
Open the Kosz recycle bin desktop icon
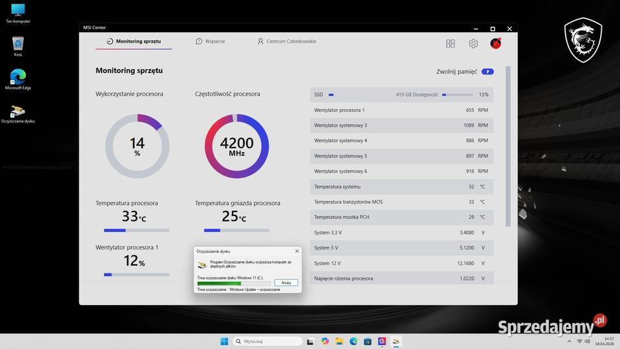(18, 45)
